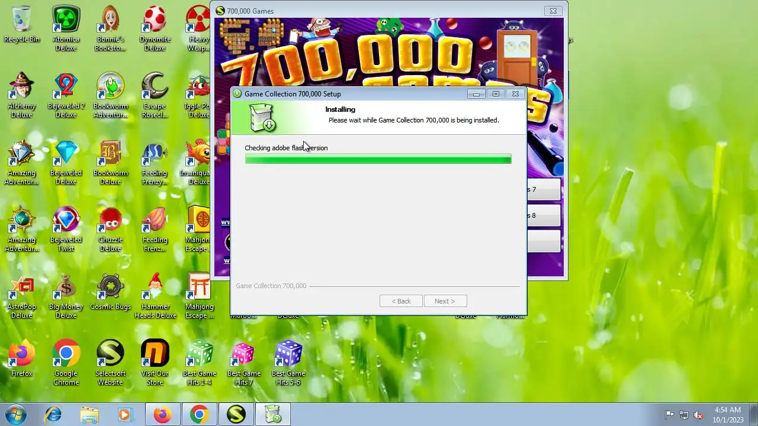The height and width of the screenshot is (426, 758).
Task: Activate the setup installer taskbar button
Action: point(273,415)
